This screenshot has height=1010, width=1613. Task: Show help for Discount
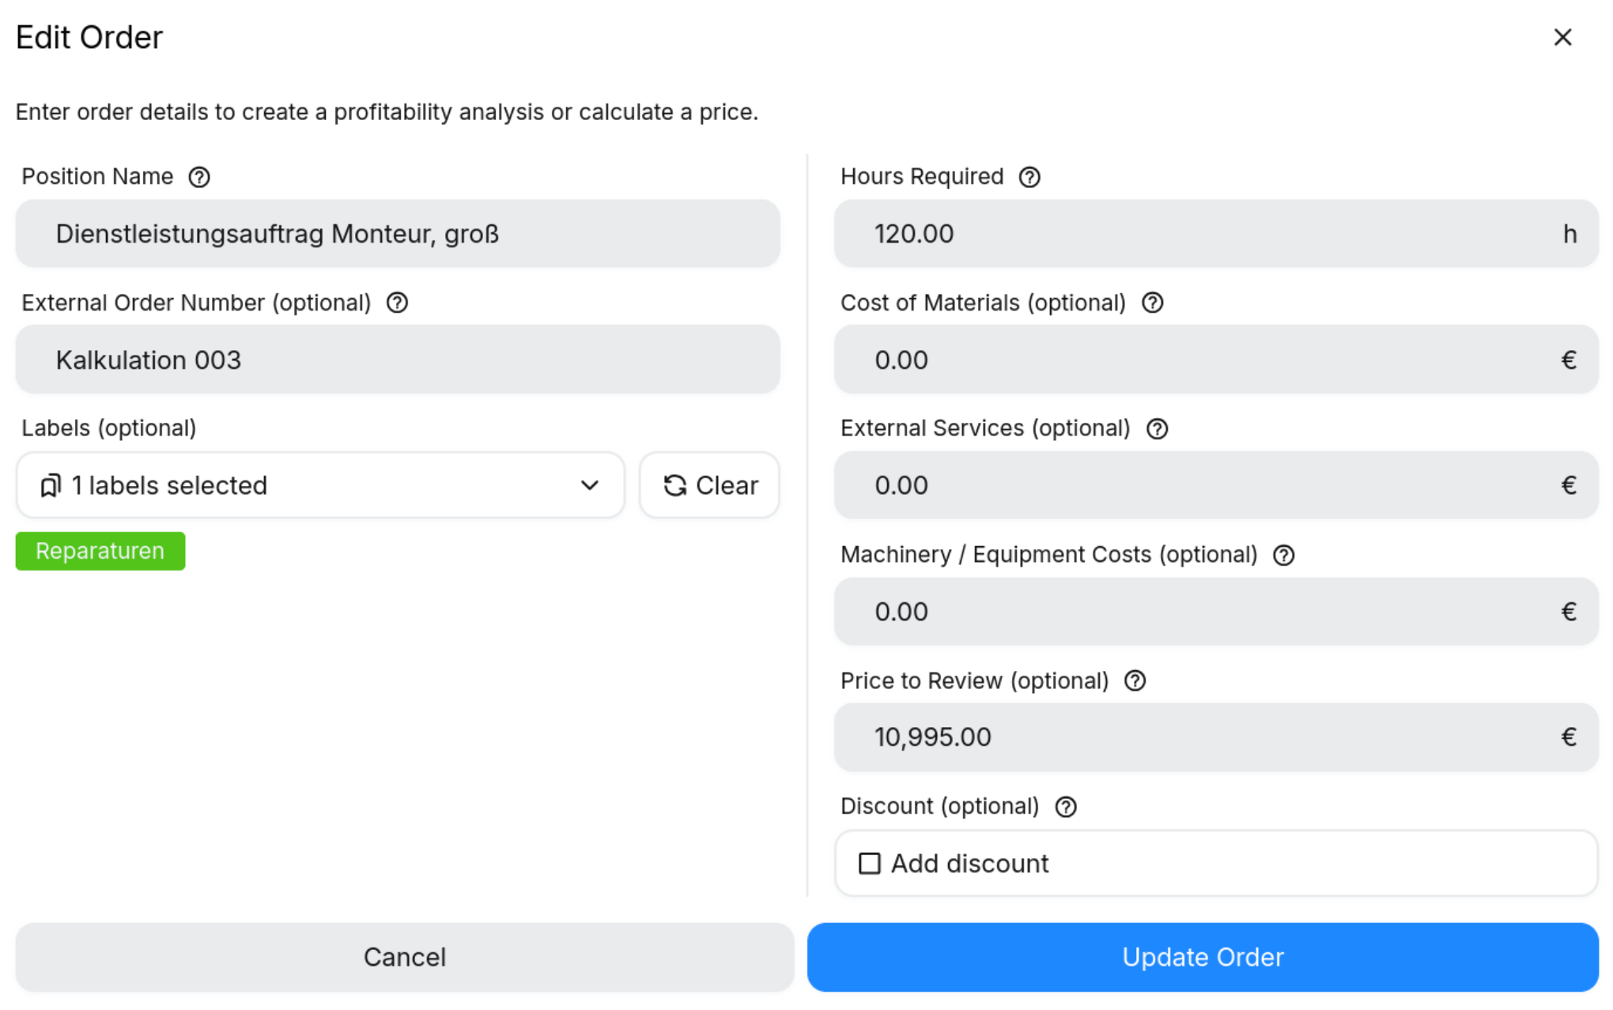pos(1066,806)
